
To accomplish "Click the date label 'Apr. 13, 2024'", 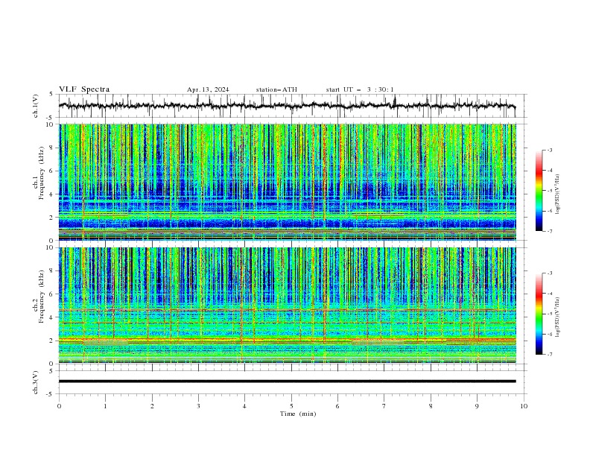I will (208, 89).
